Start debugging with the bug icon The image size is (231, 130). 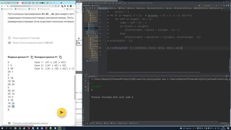click(216, 6)
